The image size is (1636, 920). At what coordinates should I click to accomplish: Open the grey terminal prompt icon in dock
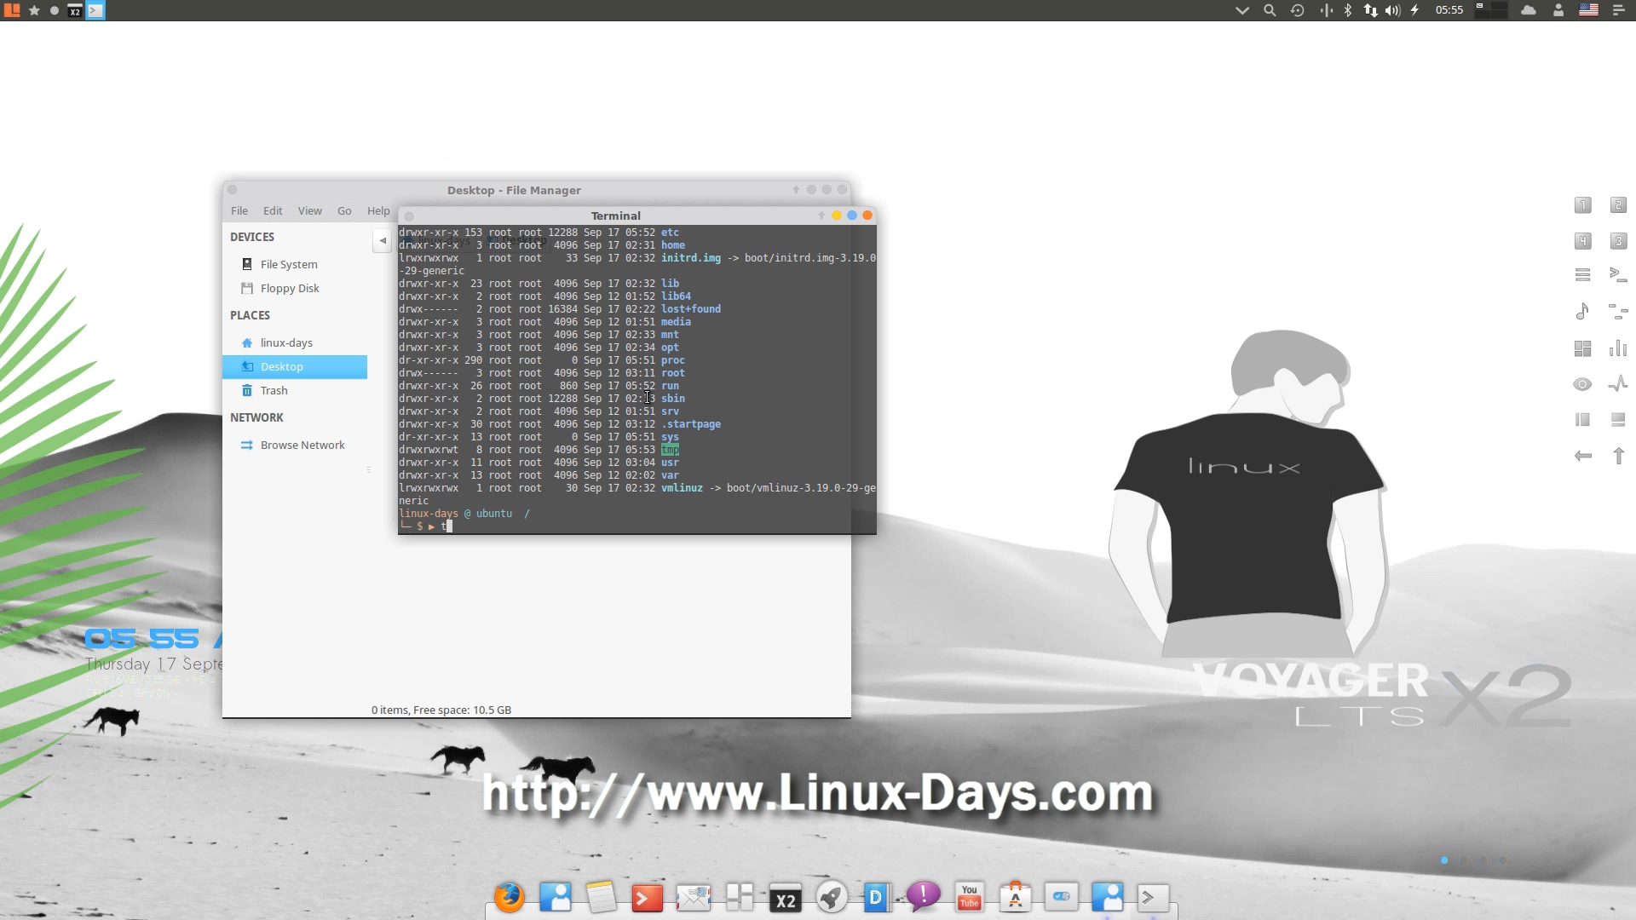point(1153,897)
